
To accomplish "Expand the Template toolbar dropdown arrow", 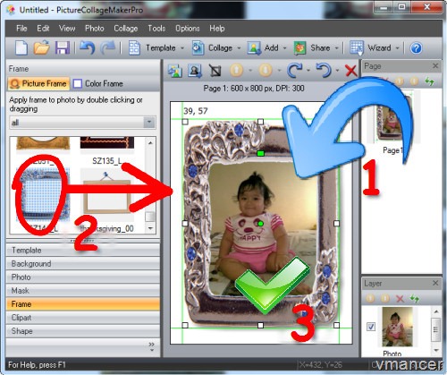I will pyautogui.click(x=182, y=48).
